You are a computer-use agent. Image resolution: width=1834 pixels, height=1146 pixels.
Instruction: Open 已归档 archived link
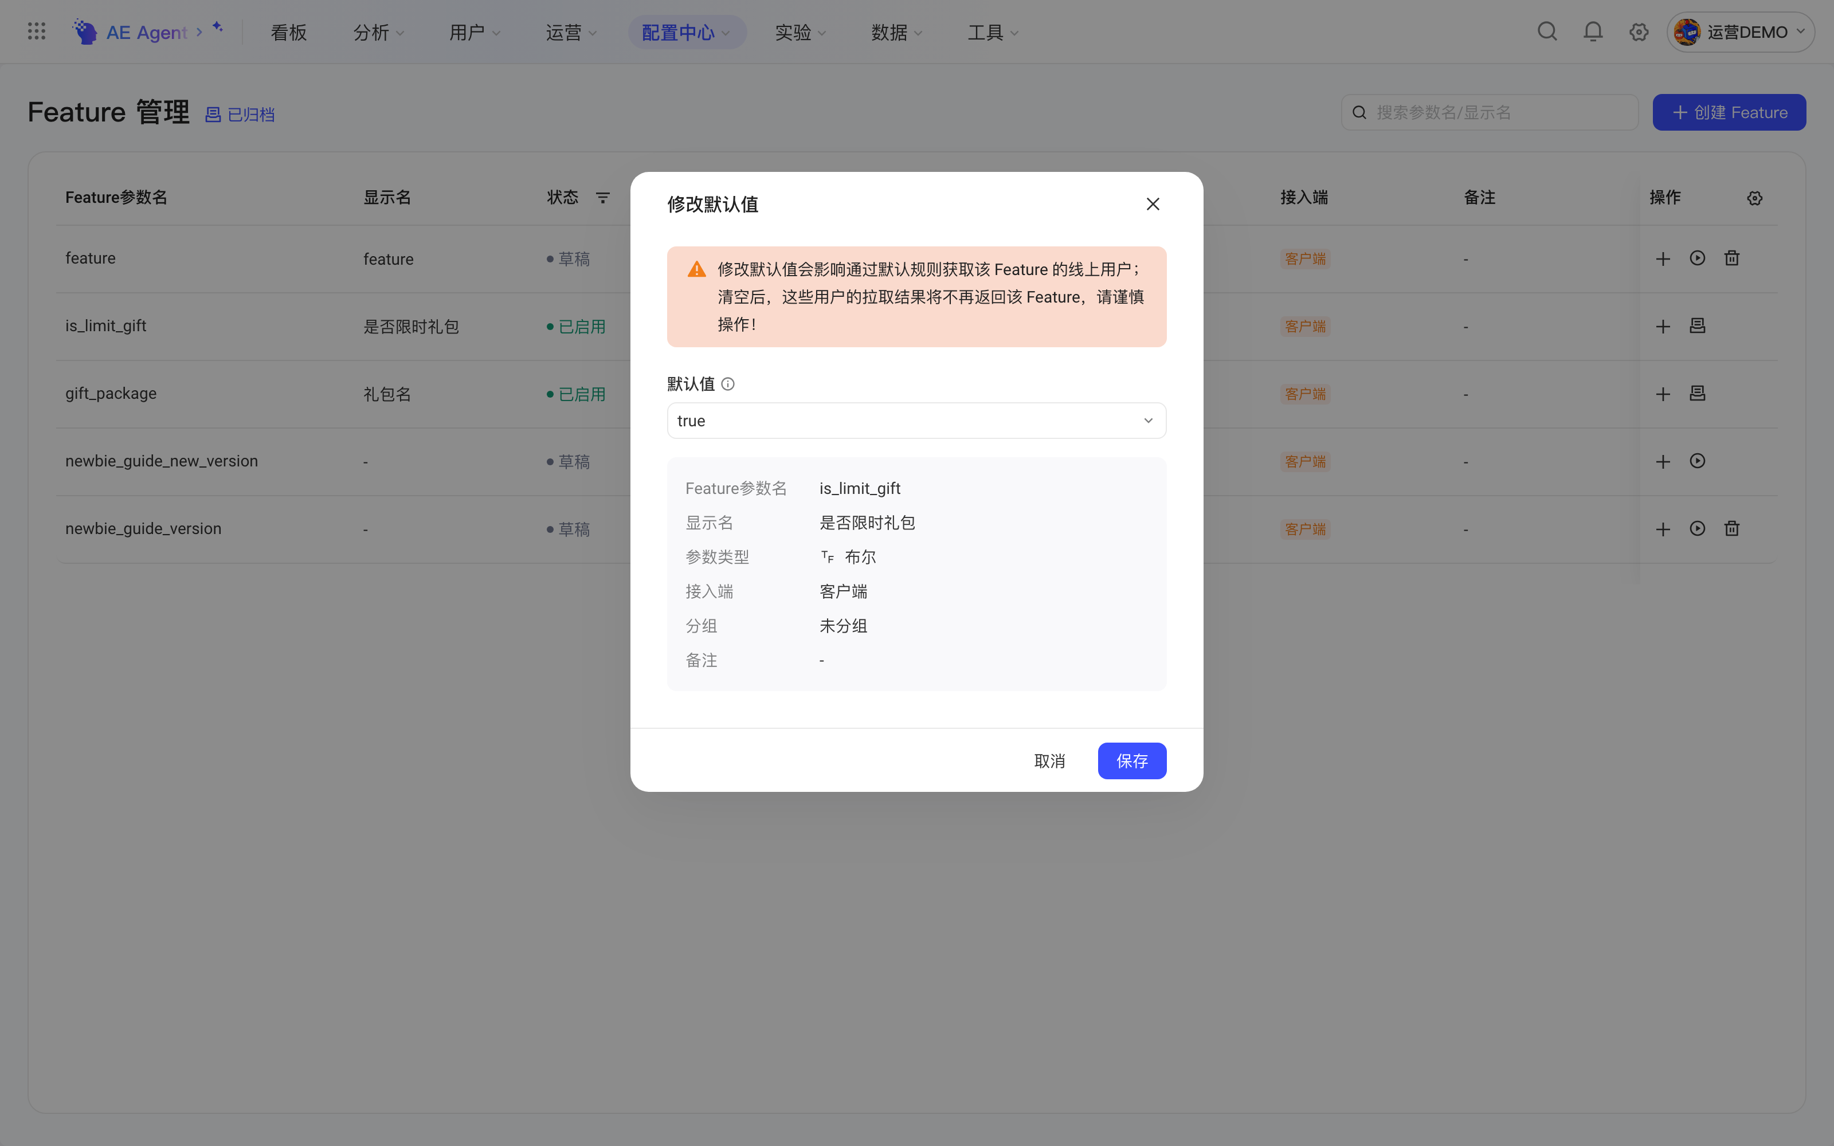click(x=240, y=115)
